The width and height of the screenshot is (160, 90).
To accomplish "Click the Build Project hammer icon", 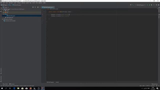I will click(133, 5).
